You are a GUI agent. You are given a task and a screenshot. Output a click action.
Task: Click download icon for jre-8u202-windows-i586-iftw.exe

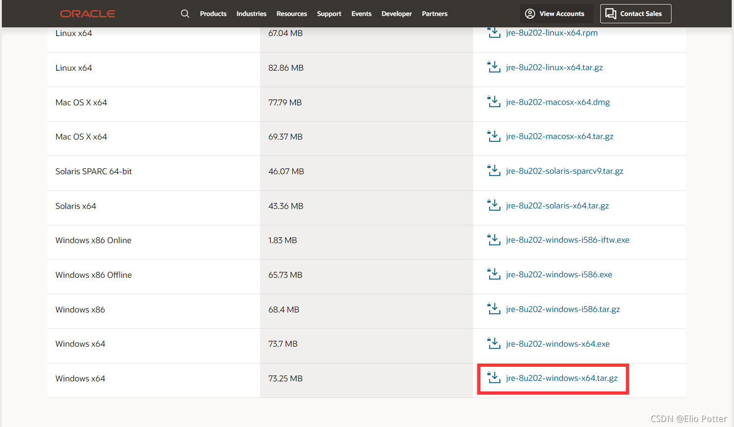coord(494,240)
